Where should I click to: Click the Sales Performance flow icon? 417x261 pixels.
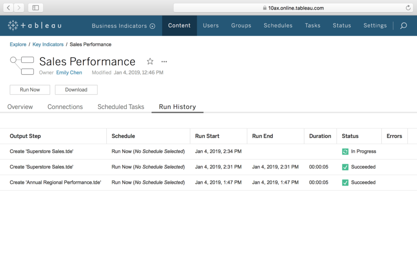point(22,66)
